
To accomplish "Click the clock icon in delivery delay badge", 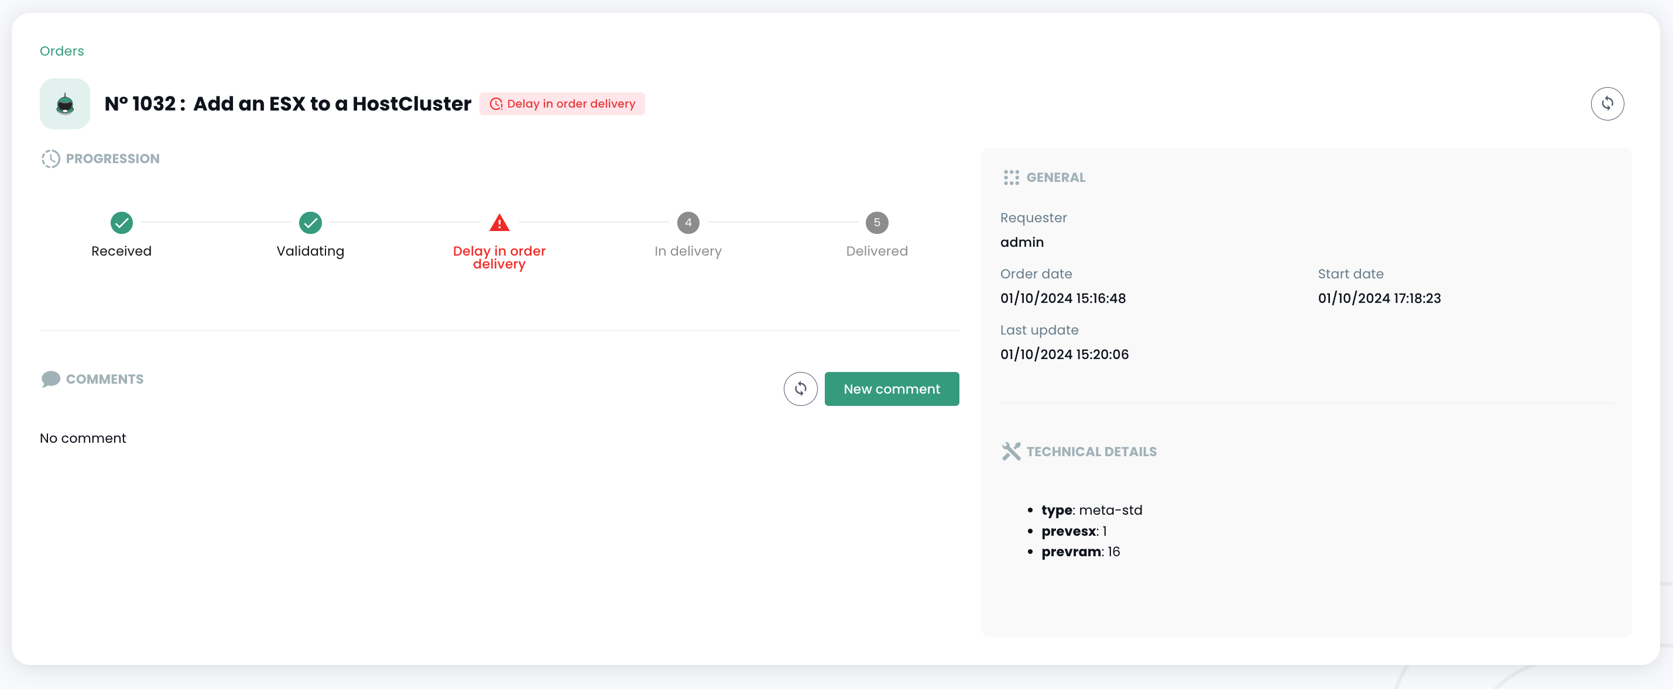I will tap(496, 103).
